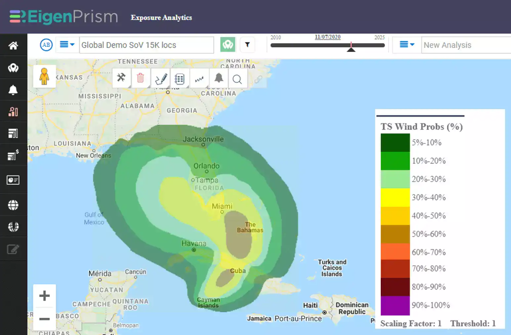Expand the analysis list dropdown near New Analysis

pyautogui.click(x=407, y=44)
